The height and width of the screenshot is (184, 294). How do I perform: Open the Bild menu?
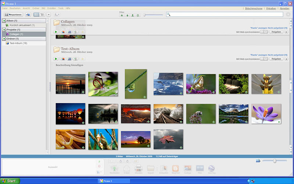tap(43, 8)
